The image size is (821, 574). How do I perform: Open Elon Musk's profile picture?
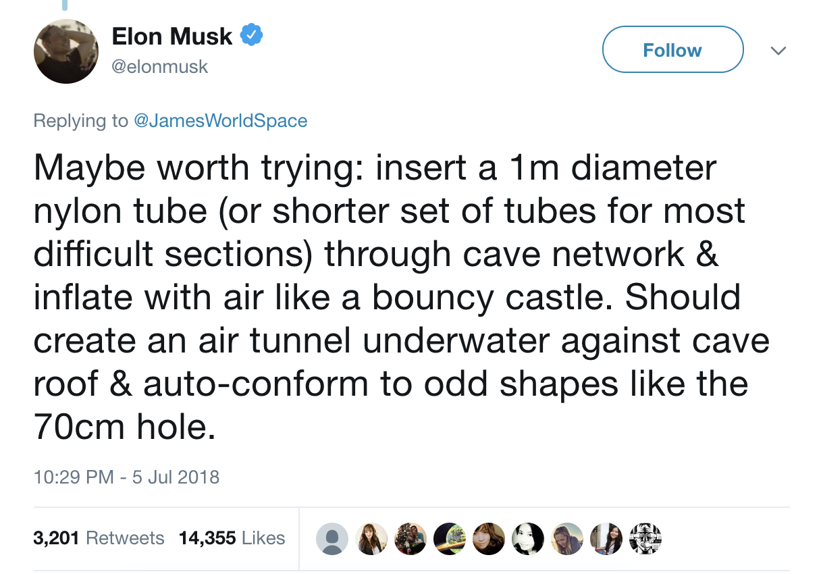(66, 51)
